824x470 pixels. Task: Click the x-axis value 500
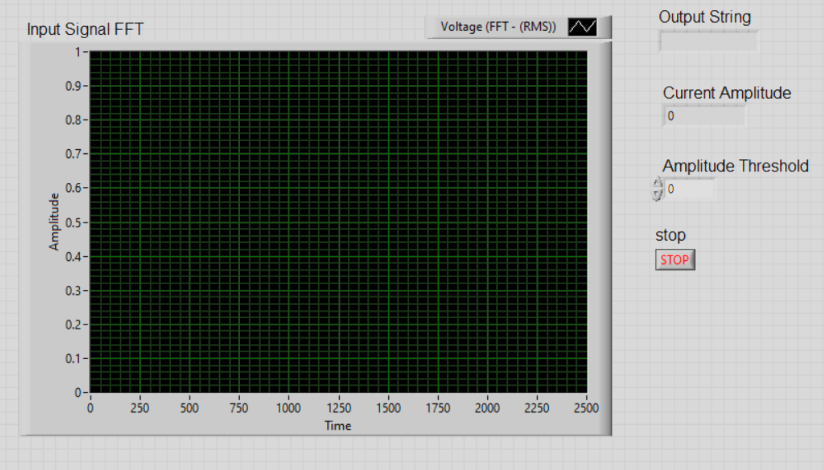click(x=189, y=408)
